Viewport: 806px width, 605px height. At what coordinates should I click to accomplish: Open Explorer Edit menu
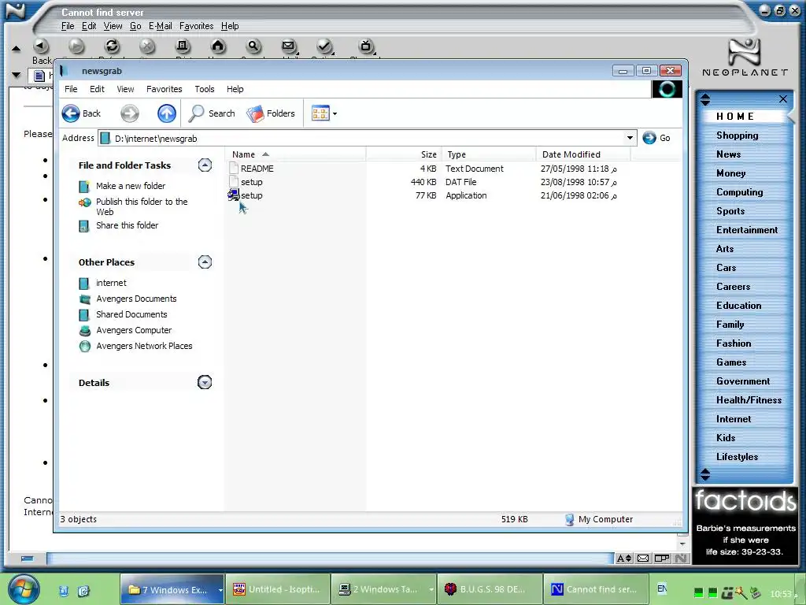pos(97,89)
